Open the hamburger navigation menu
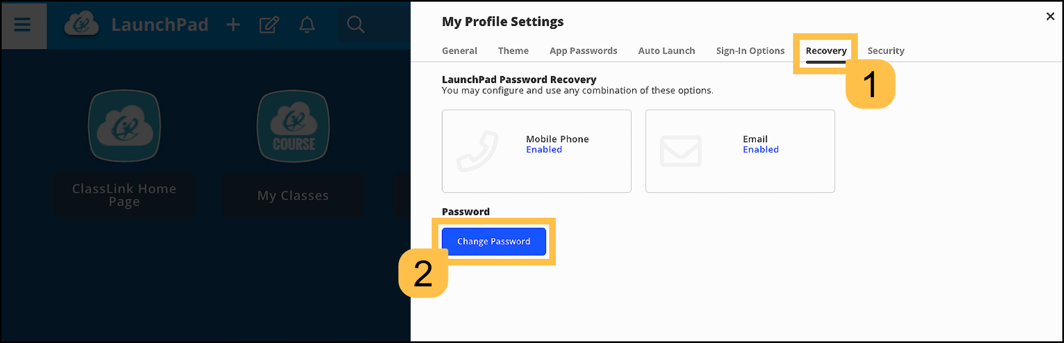The width and height of the screenshot is (1064, 343). click(23, 24)
